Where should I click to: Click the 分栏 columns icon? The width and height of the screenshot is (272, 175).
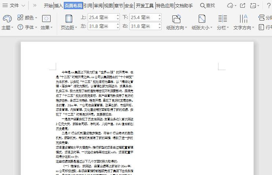click(x=223, y=19)
